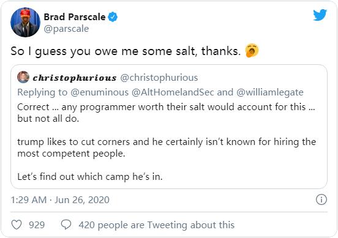Open the quoted tweet text body

coord(167,142)
